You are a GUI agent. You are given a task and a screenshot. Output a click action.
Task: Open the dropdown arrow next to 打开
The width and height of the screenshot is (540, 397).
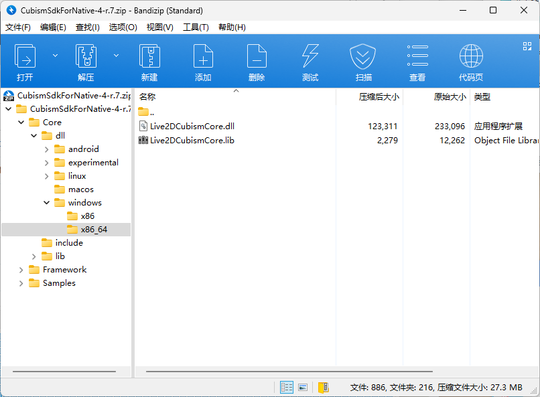(55, 55)
